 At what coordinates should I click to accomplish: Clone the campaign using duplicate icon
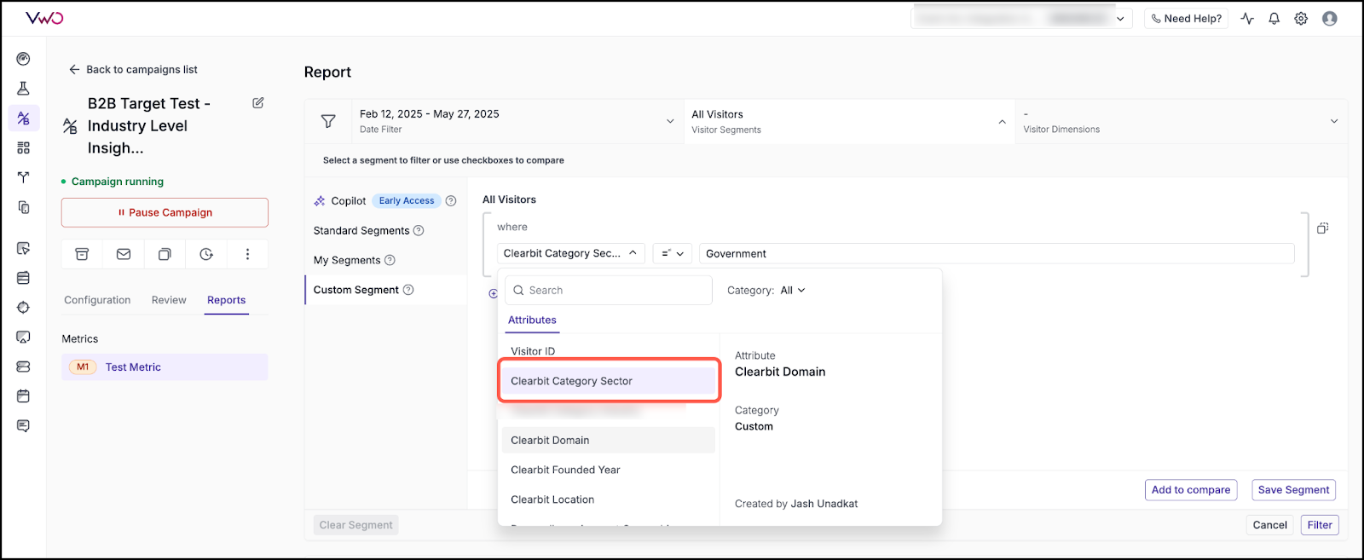point(165,254)
